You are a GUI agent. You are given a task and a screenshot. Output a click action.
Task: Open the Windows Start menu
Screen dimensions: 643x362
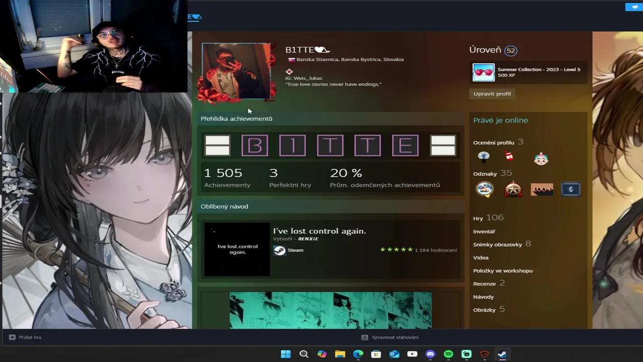(286, 354)
